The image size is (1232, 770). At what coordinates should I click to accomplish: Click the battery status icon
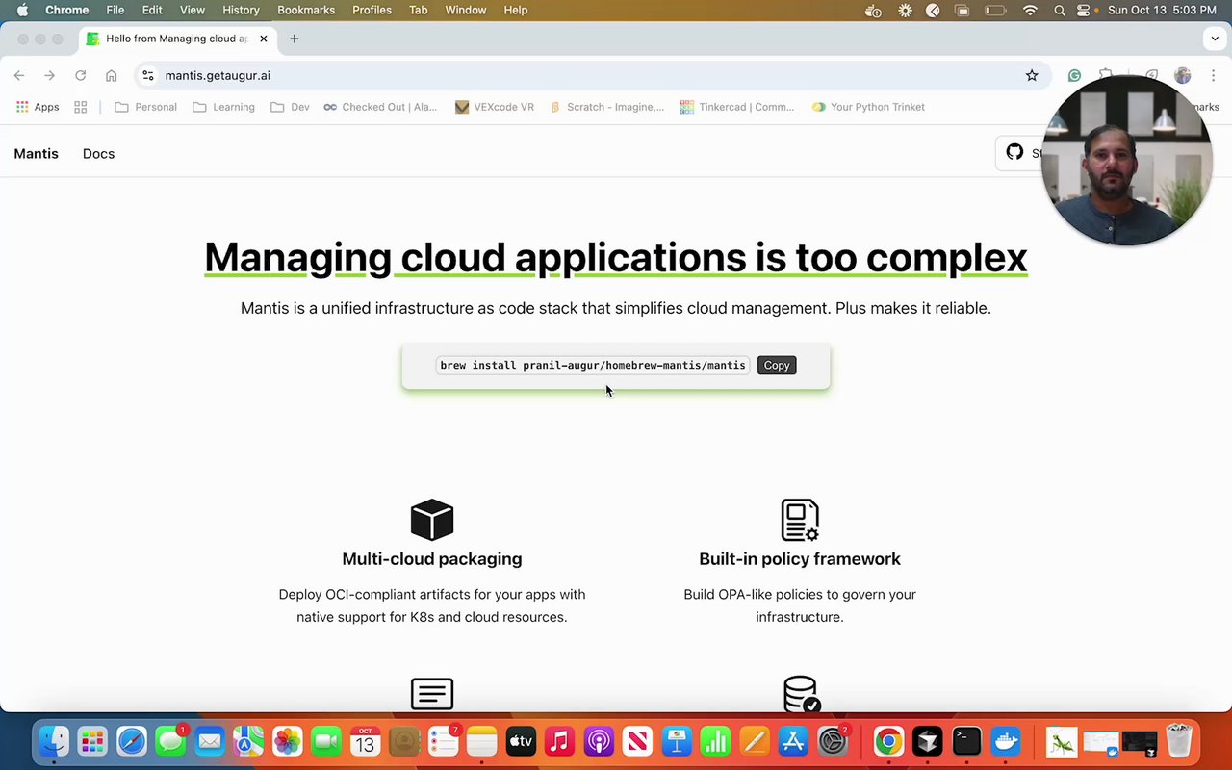point(995,10)
